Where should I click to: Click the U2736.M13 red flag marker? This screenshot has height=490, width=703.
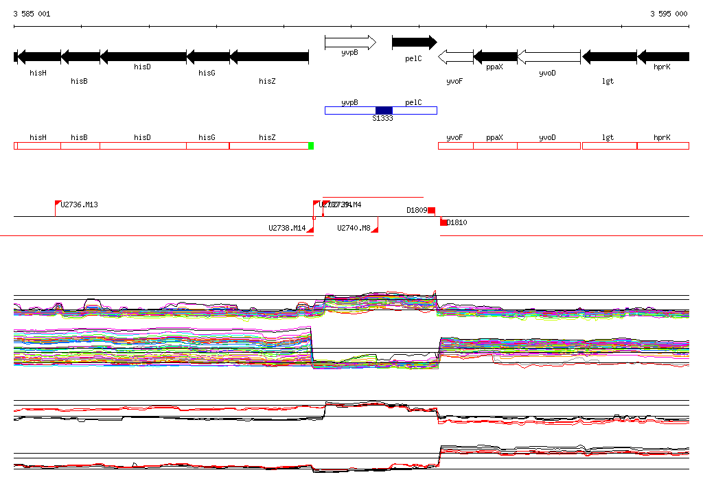58,204
